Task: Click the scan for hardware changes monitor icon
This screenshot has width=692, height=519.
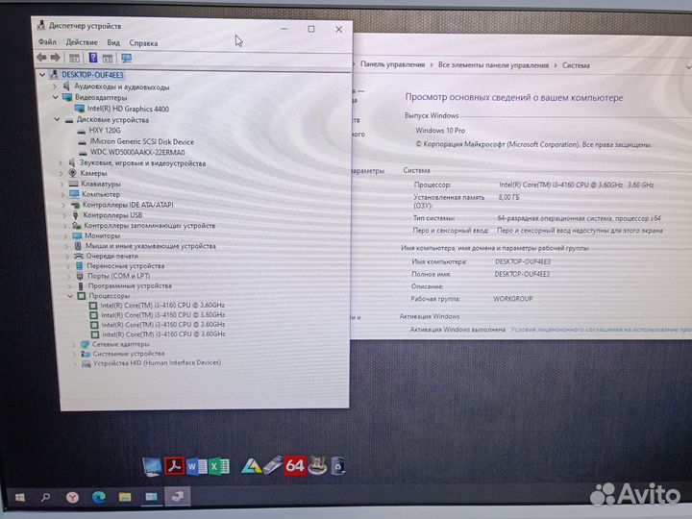Action: tap(126, 58)
